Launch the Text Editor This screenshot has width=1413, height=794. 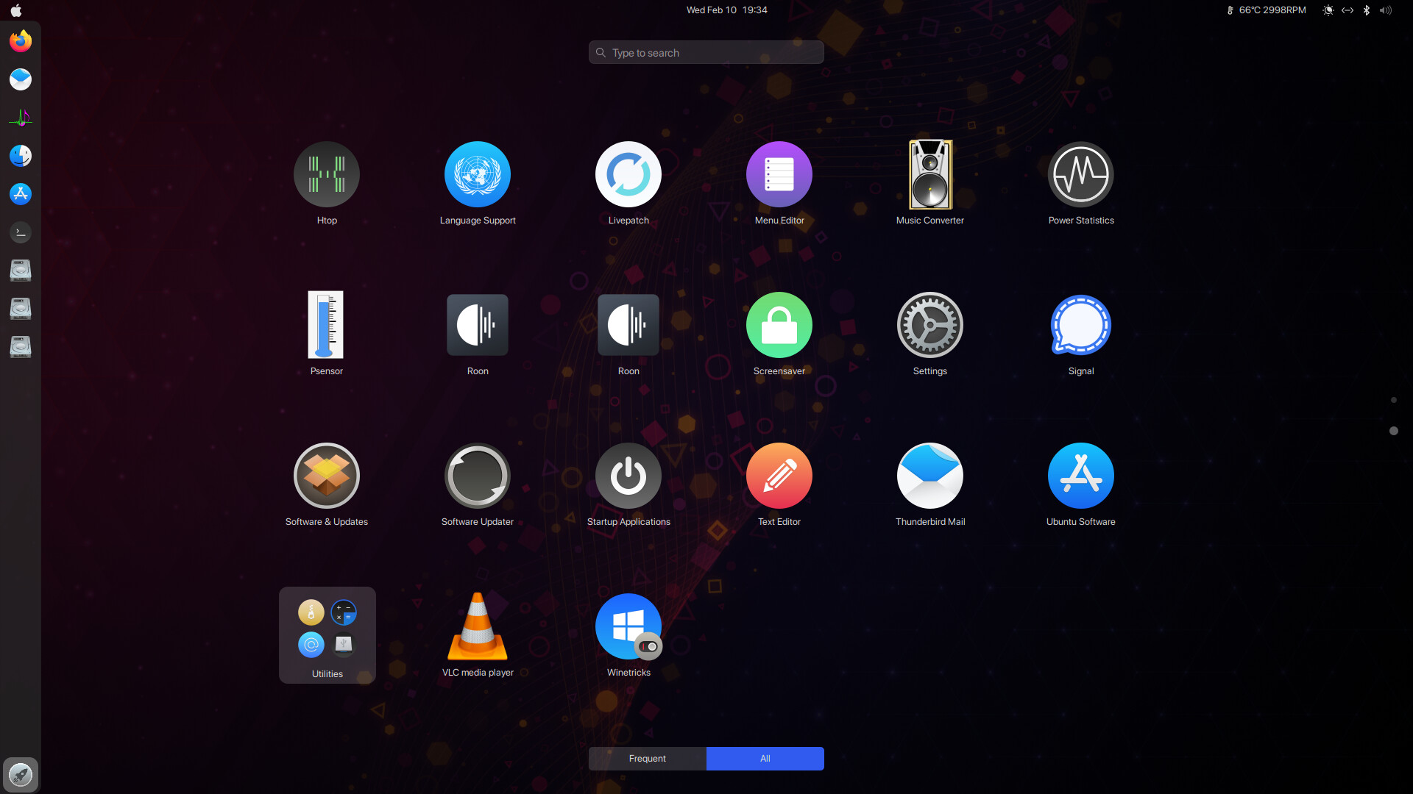779,476
